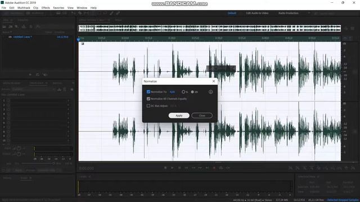360x202 pixels.
Task: Click the Fast Forward transport button
Action: 200,168
